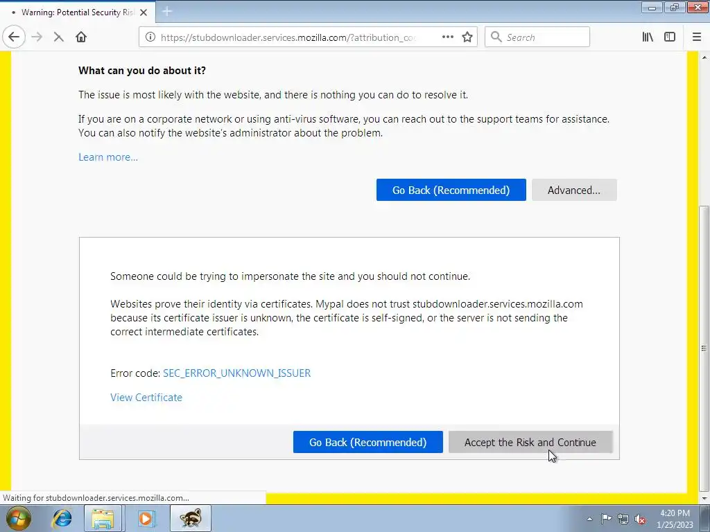Open the Learn more… link
The width and height of the screenshot is (710, 532).
click(x=108, y=157)
